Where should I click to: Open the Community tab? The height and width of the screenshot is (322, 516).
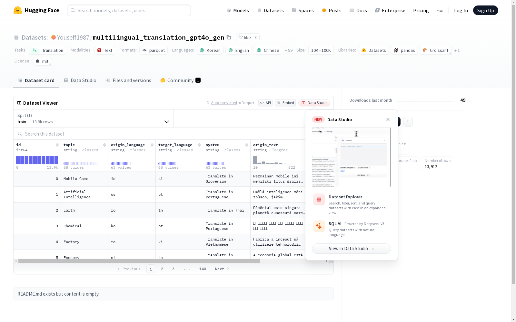(180, 80)
